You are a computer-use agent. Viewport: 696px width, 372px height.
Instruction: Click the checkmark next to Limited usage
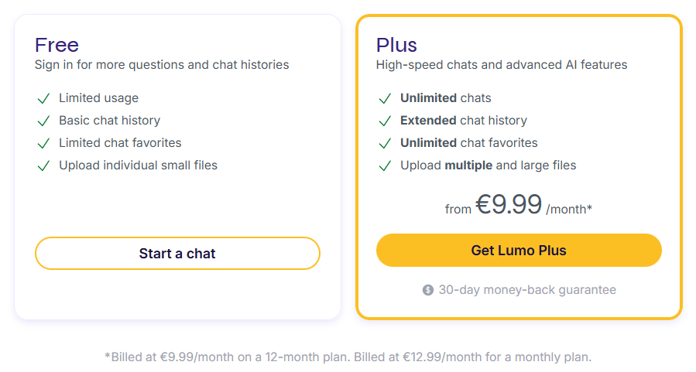tap(43, 98)
